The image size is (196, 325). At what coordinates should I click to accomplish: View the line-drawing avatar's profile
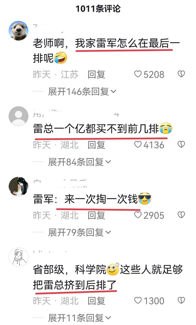coord(18,257)
